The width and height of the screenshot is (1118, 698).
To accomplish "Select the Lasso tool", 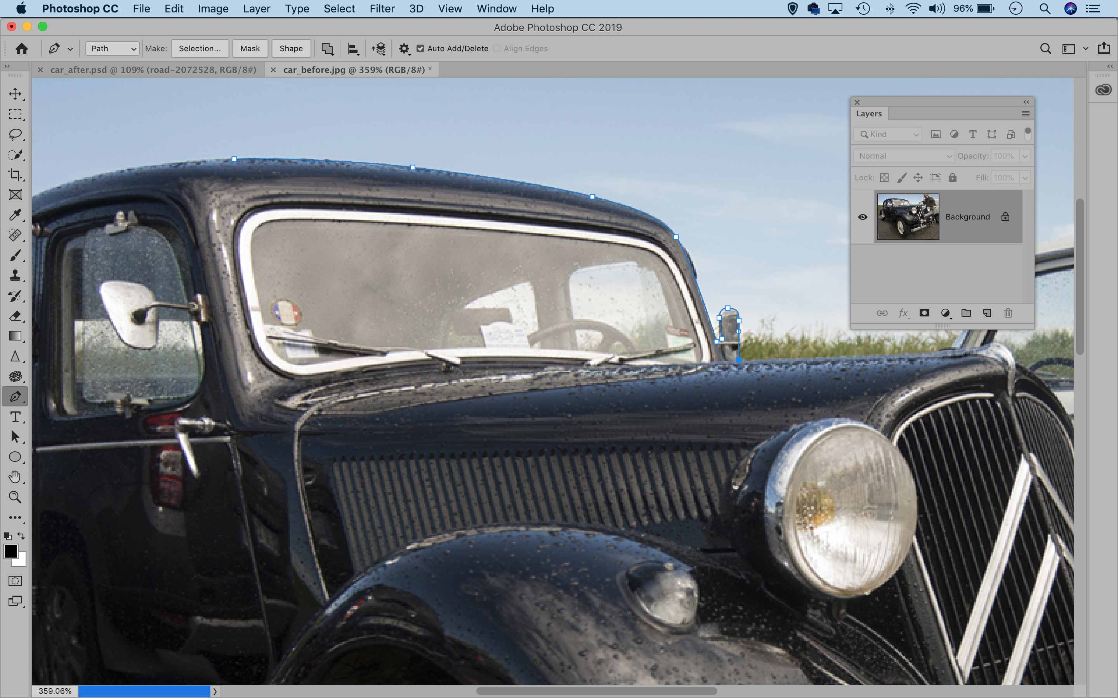I will click(x=15, y=134).
